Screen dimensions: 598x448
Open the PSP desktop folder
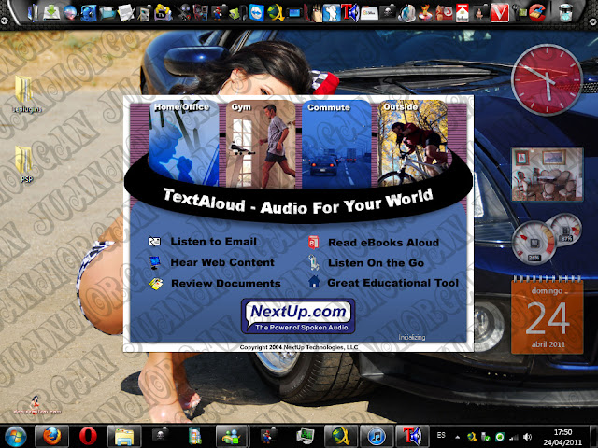[25, 164]
